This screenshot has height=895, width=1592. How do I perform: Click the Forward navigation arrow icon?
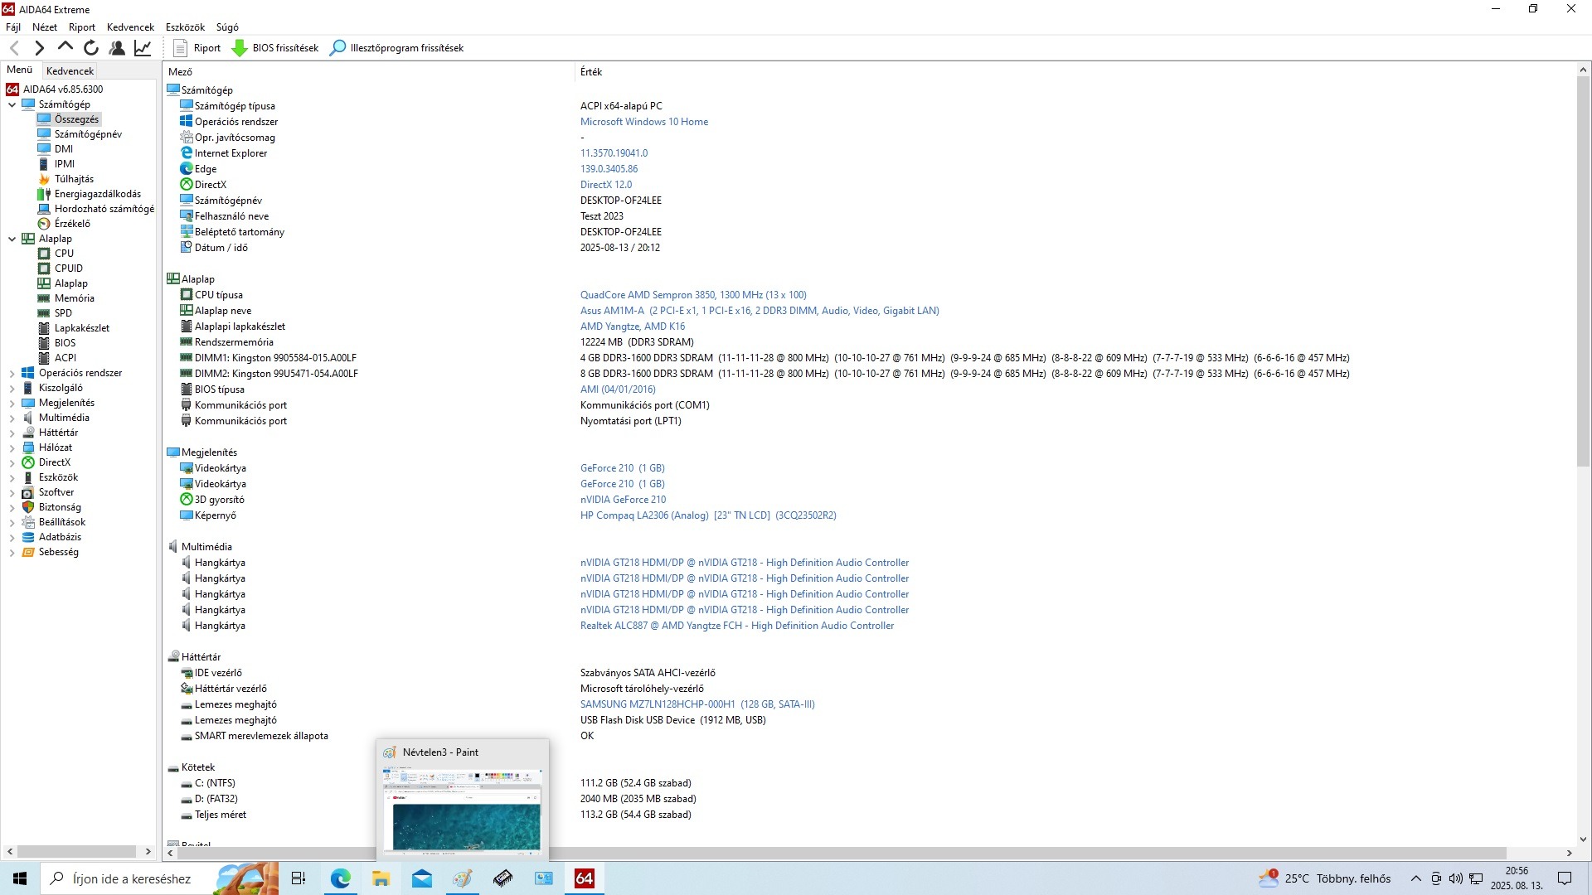(39, 48)
